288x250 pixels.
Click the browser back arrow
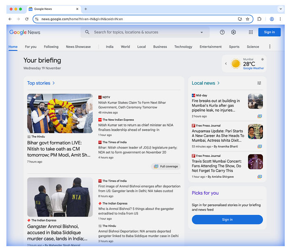click(10, 19)
